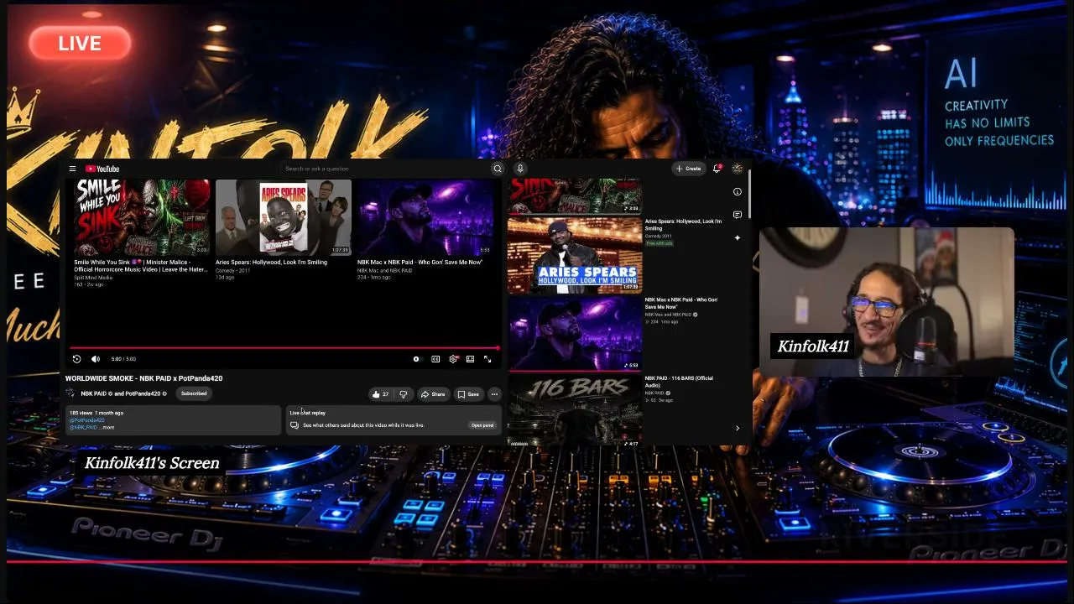The width and height of the screenshot is (1074, 604).
Task: Open the YouTube hamburger guide menu
Action: (x=72, y=169)
